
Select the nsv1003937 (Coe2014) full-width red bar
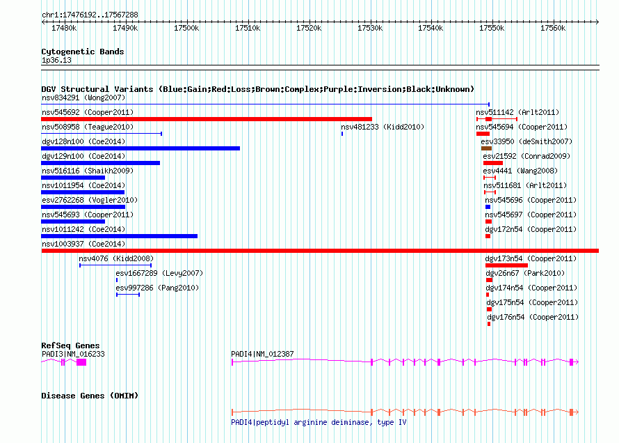(320, 251)
